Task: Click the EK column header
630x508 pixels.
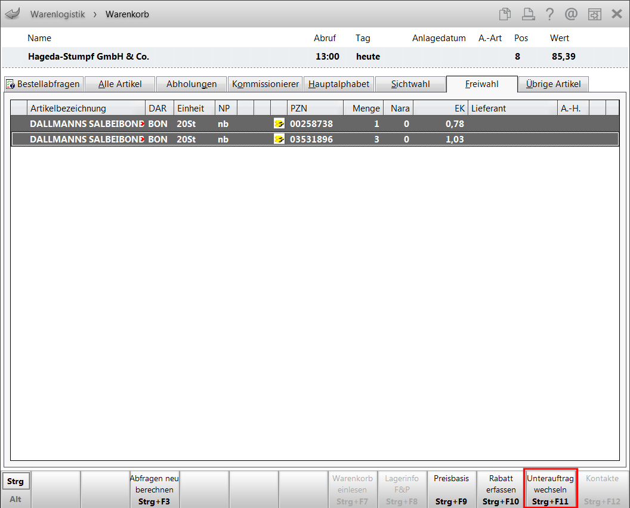Action: pyautogui.click(x=440, y=108)
